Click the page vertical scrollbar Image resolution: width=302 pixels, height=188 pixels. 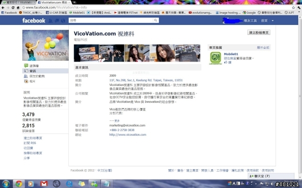tap(300, 96)
